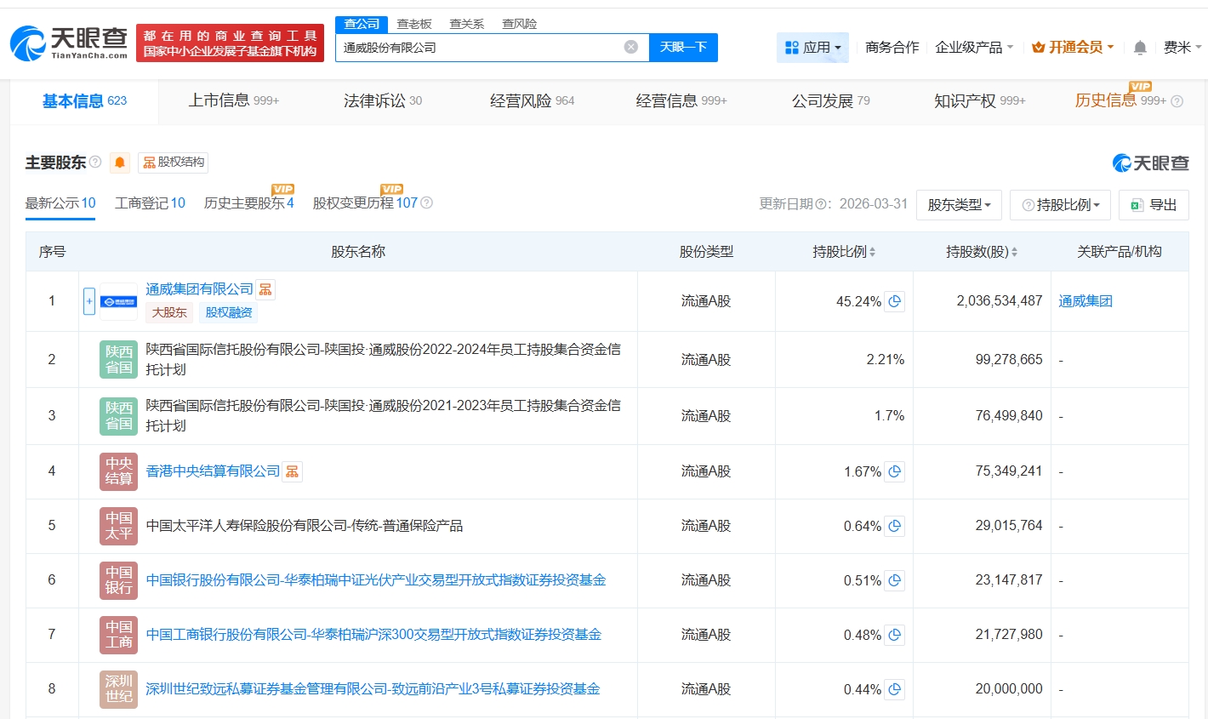Open the 应用 dropdown menu
This screenshot has height=719, width=1208.
click(x=812, y=48)
